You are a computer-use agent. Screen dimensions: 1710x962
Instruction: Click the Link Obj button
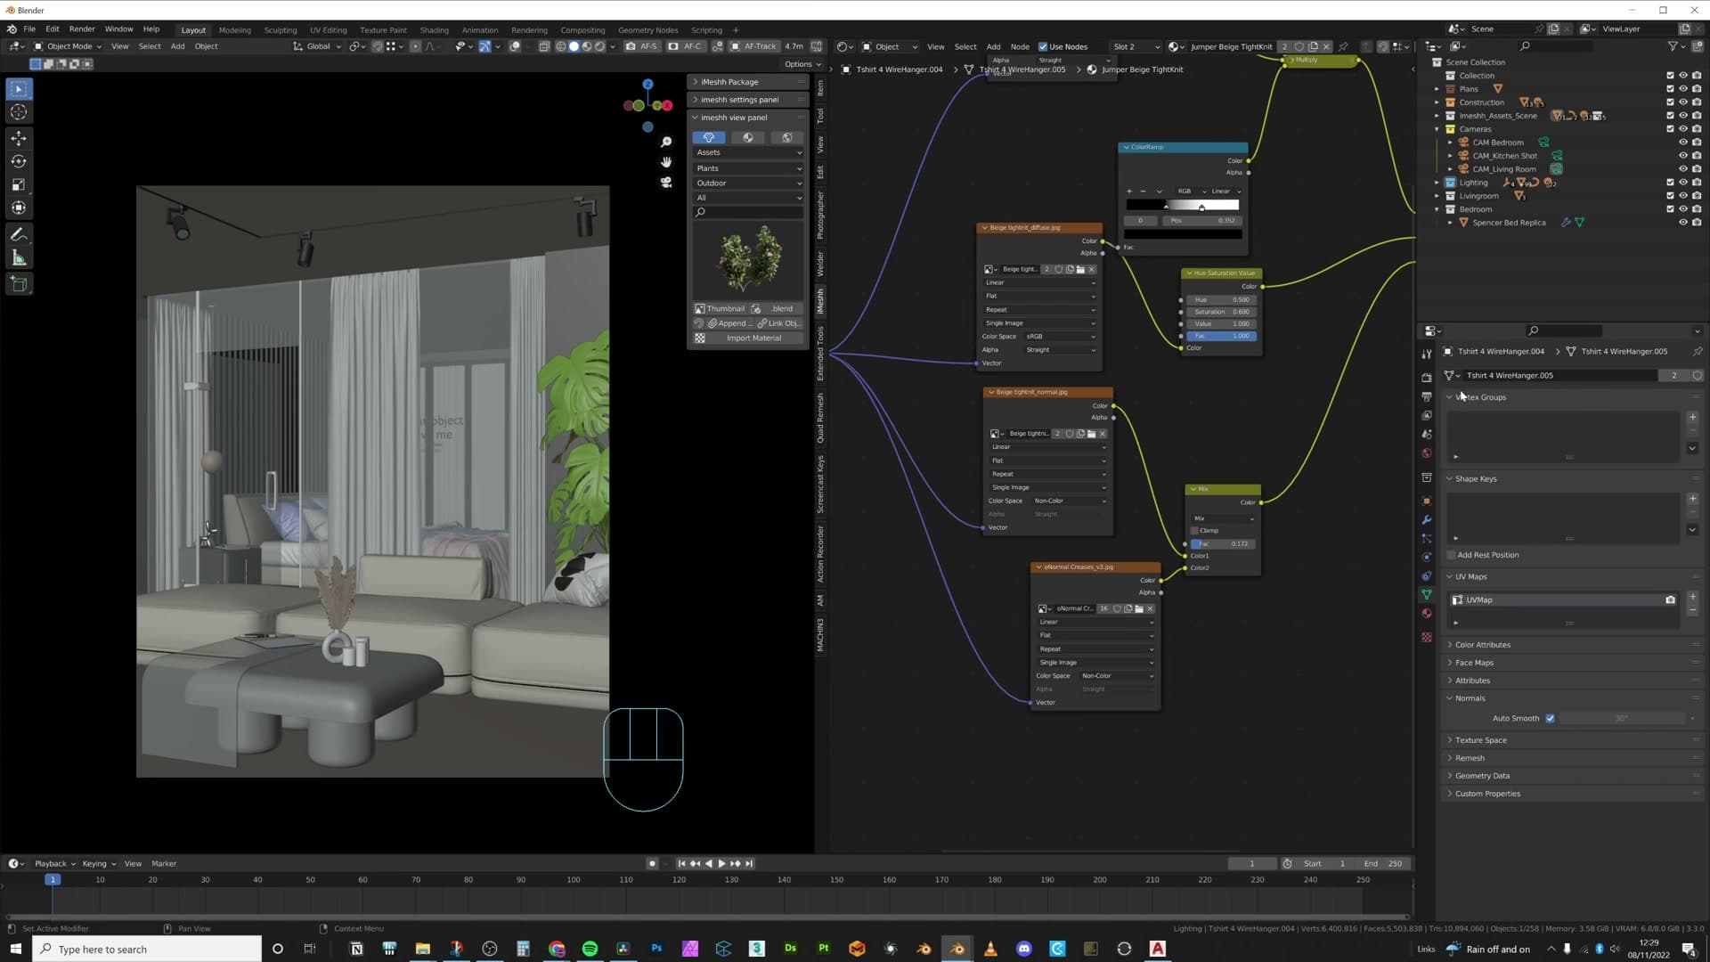(x=779, y=324)
